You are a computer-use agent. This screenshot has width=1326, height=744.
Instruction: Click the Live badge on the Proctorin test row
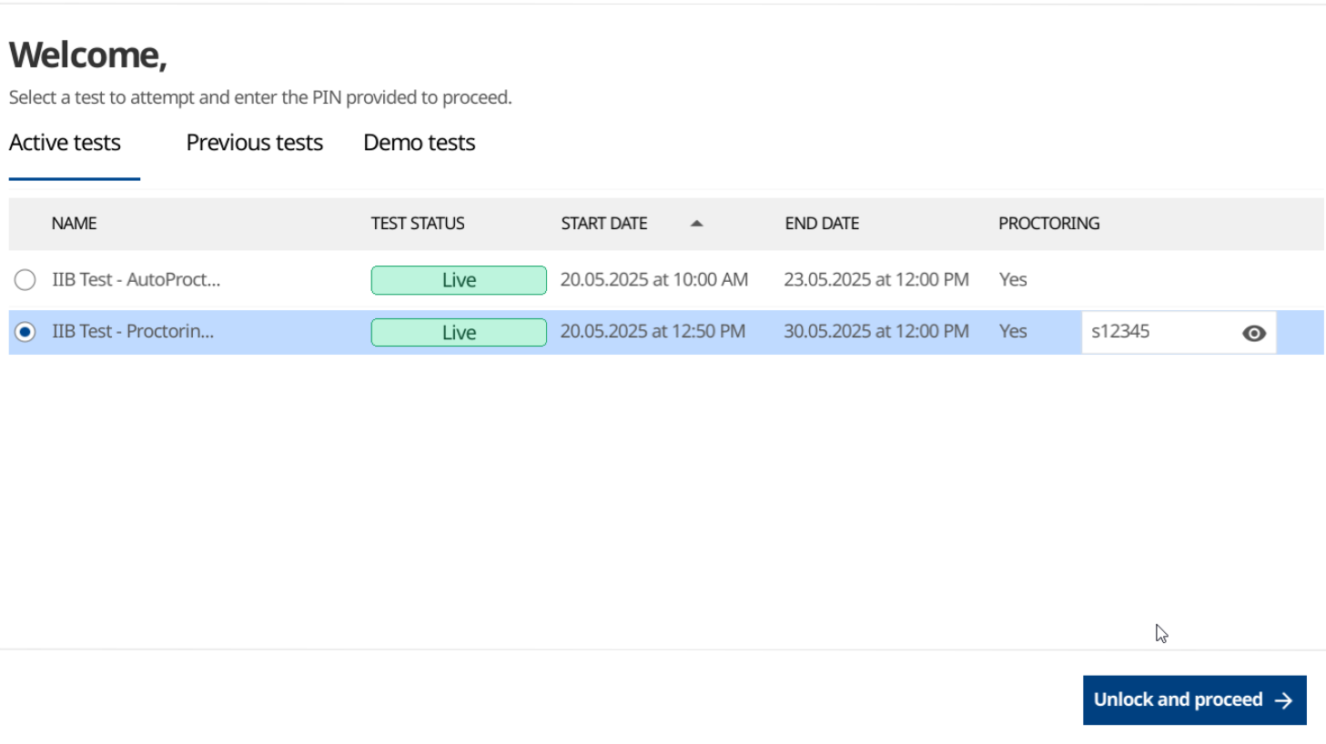point(458,332)
